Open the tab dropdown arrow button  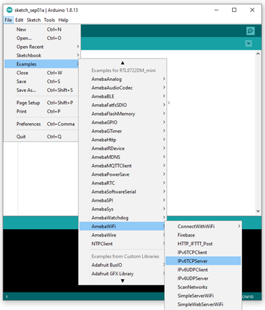point(248,43)
